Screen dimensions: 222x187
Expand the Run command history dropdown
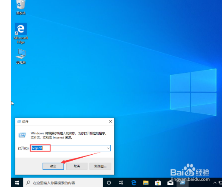coord(108,148)
